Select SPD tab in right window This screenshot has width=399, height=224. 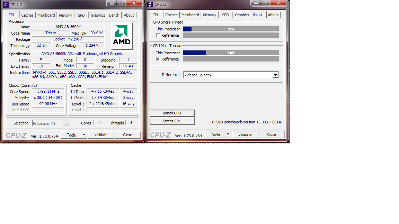[225, 15]
